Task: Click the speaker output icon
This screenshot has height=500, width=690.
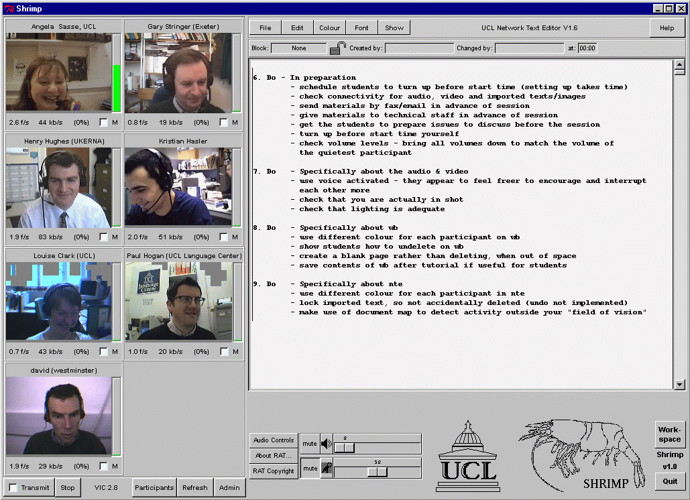Action: (326, 444)
